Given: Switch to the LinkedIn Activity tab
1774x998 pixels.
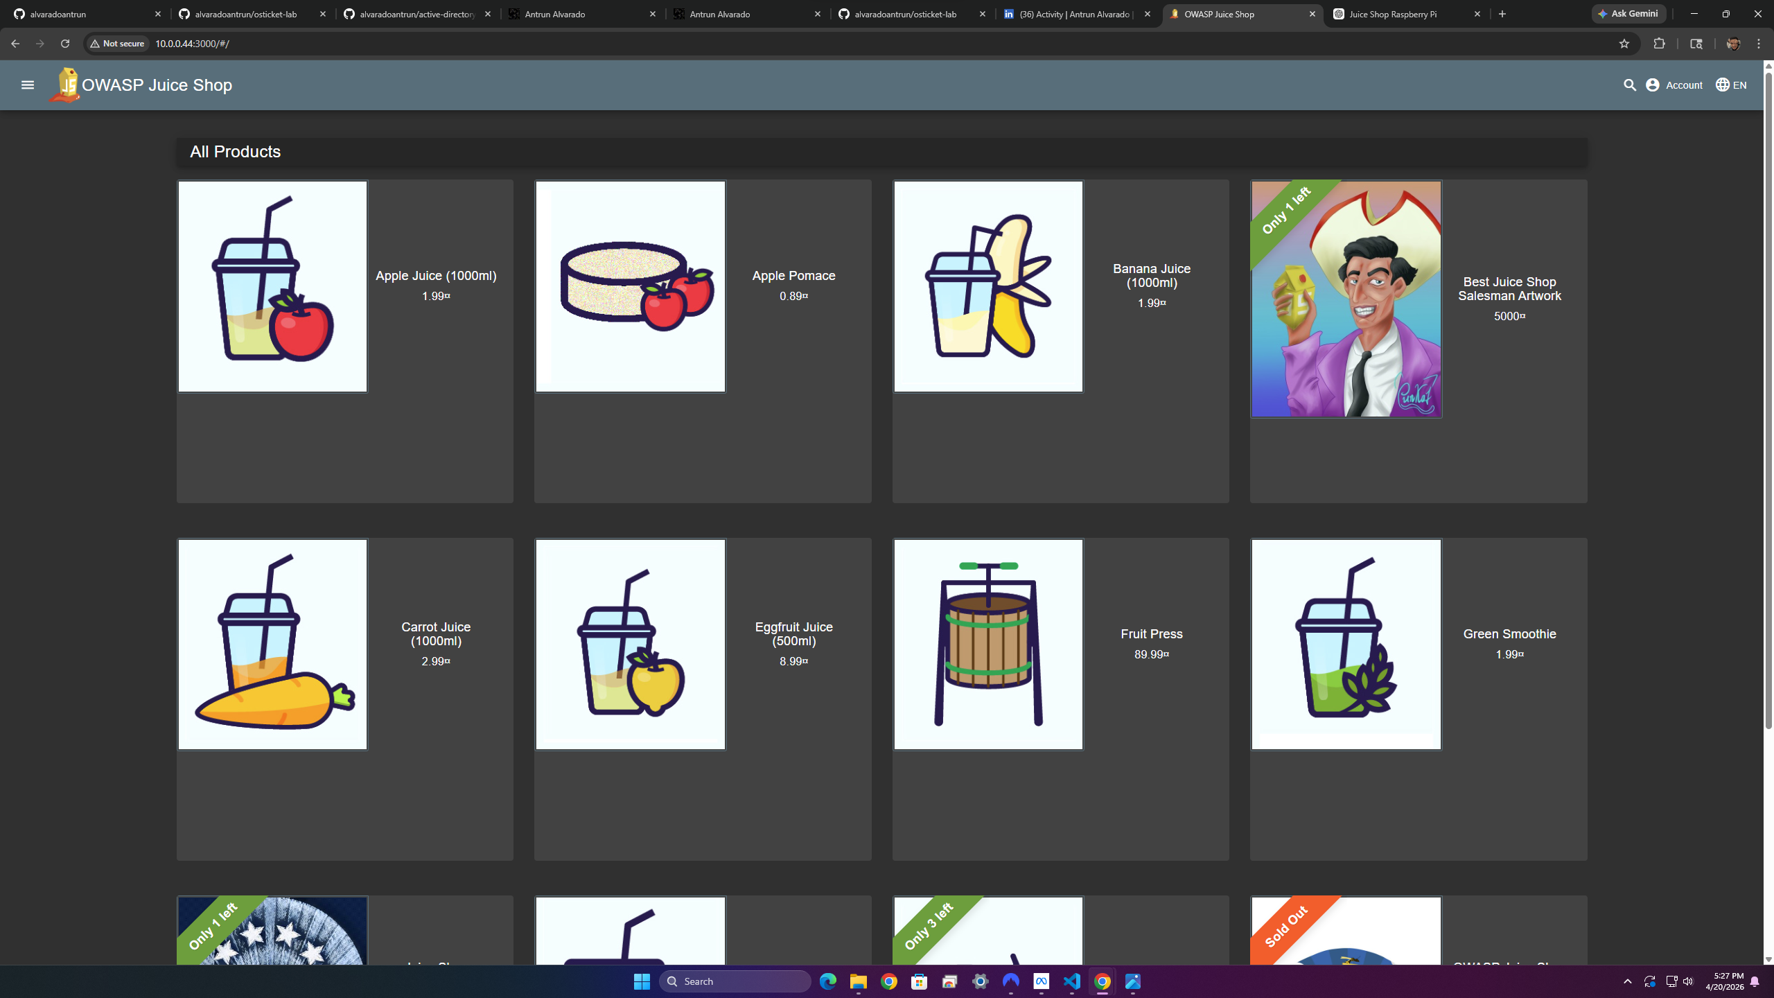Looking at the screenshot, I should point(1078,14).
